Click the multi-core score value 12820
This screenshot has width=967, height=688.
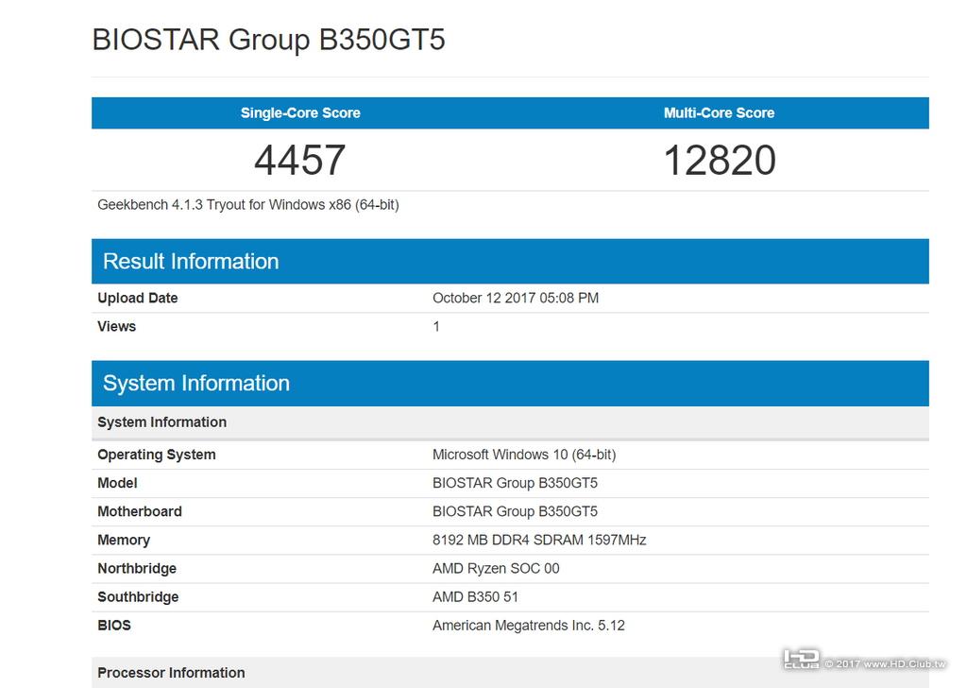[720, 161]
